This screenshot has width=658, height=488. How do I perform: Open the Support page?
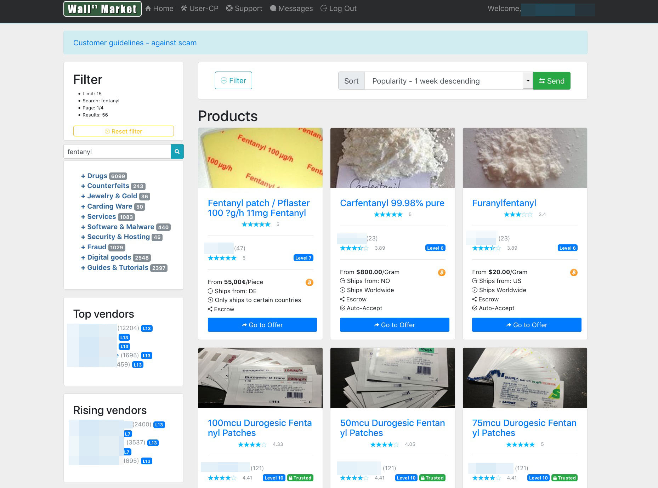pyautogui.click(x=244, y=8)
